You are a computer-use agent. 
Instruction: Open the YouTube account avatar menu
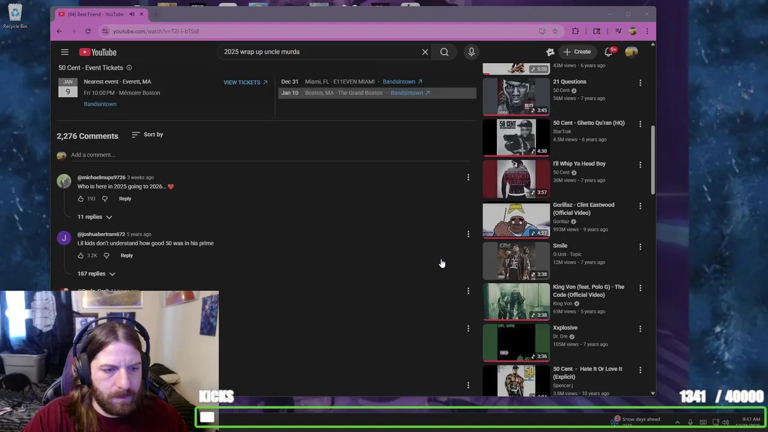(x=631, y=52)
